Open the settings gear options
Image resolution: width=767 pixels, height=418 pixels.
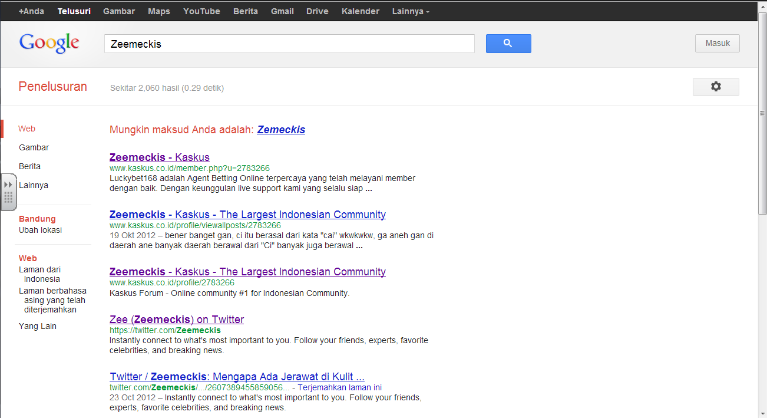coord(716,87)
